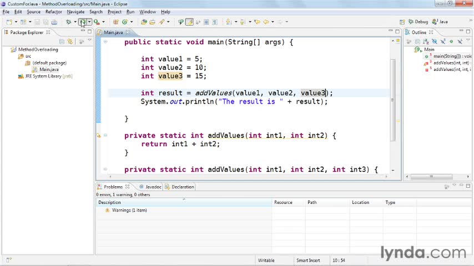Toggle Hide Non-Public Members in Outline
Screen dimensions: 474x266
point(451,42)
